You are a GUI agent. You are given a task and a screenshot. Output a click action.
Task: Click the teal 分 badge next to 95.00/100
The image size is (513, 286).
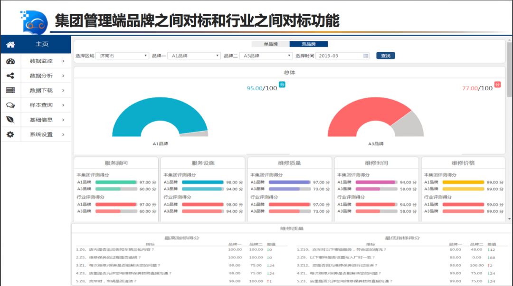point(282,85)
